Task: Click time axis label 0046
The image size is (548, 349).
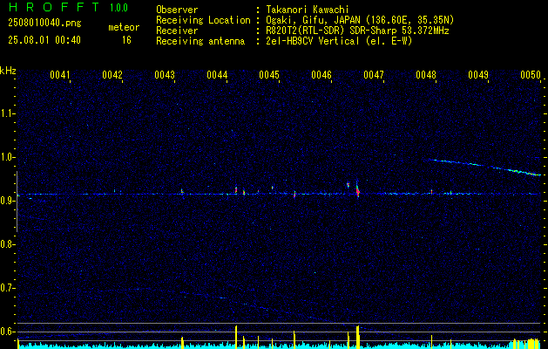Action: tap(321, 74)
